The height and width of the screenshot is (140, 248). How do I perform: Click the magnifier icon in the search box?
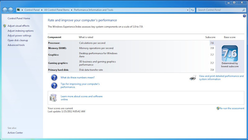pos(244,10)
